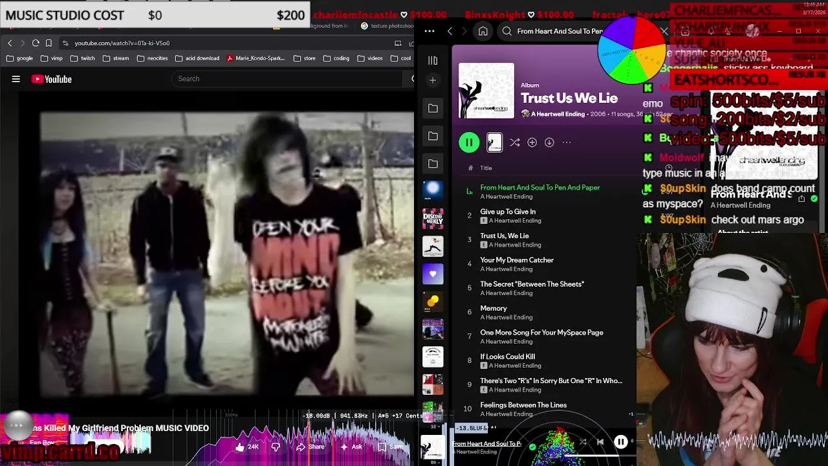Share the YouTube video
The image size is (828, 466).
point(310,447)
